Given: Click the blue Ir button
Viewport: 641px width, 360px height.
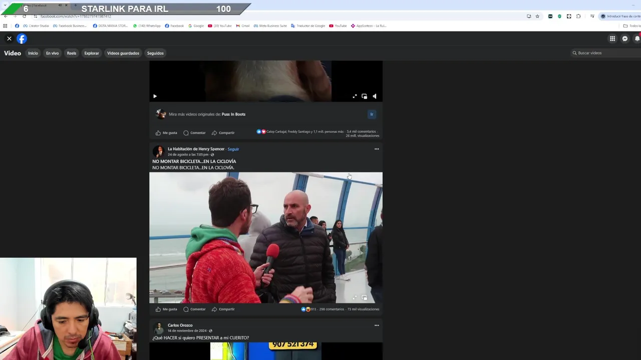Looking at the screenshot, I should [372, 114].
